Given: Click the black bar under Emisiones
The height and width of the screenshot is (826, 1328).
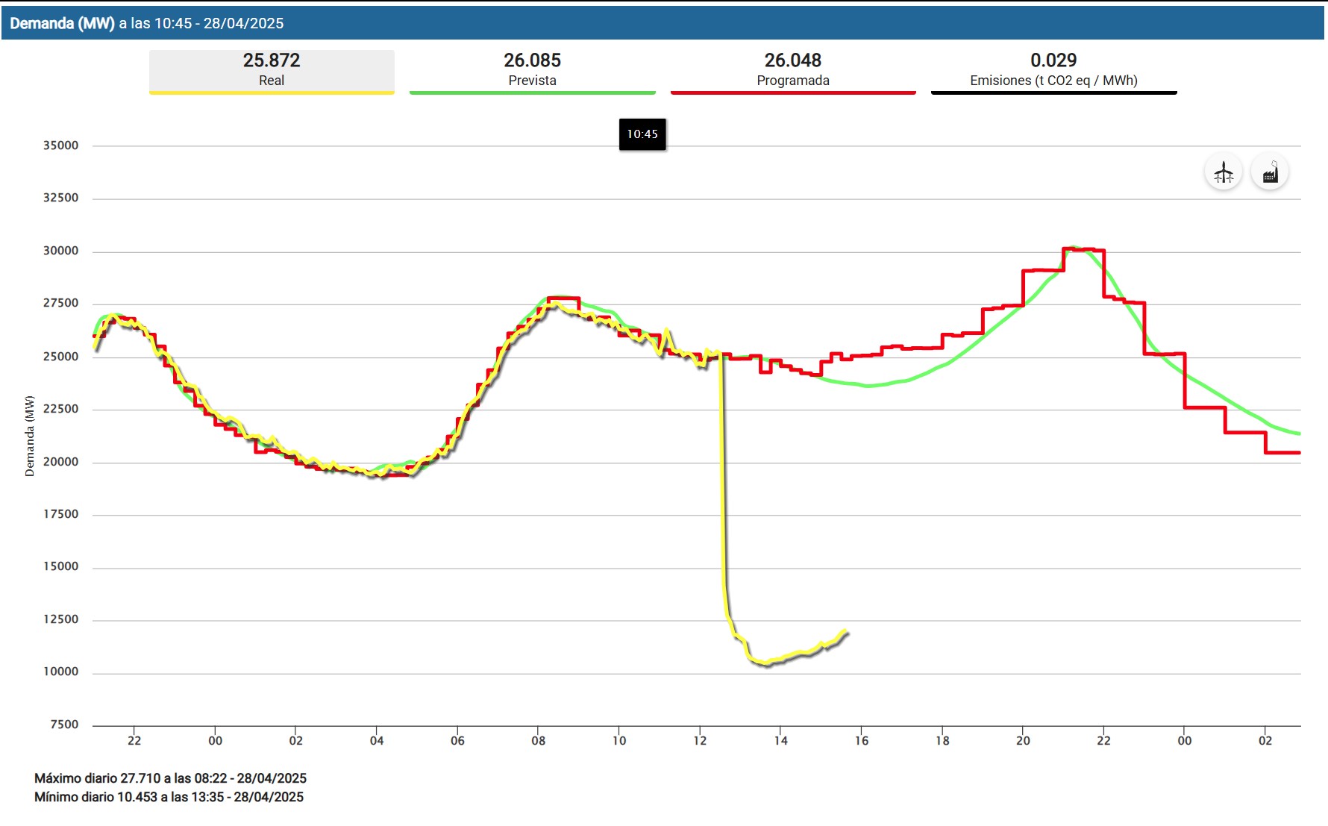Looking at the screenshot, I should coord(1053,93).
